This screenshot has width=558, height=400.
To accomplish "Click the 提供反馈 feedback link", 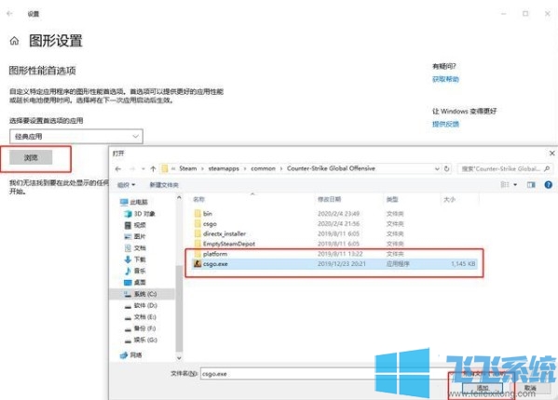I will pos(445,124).
